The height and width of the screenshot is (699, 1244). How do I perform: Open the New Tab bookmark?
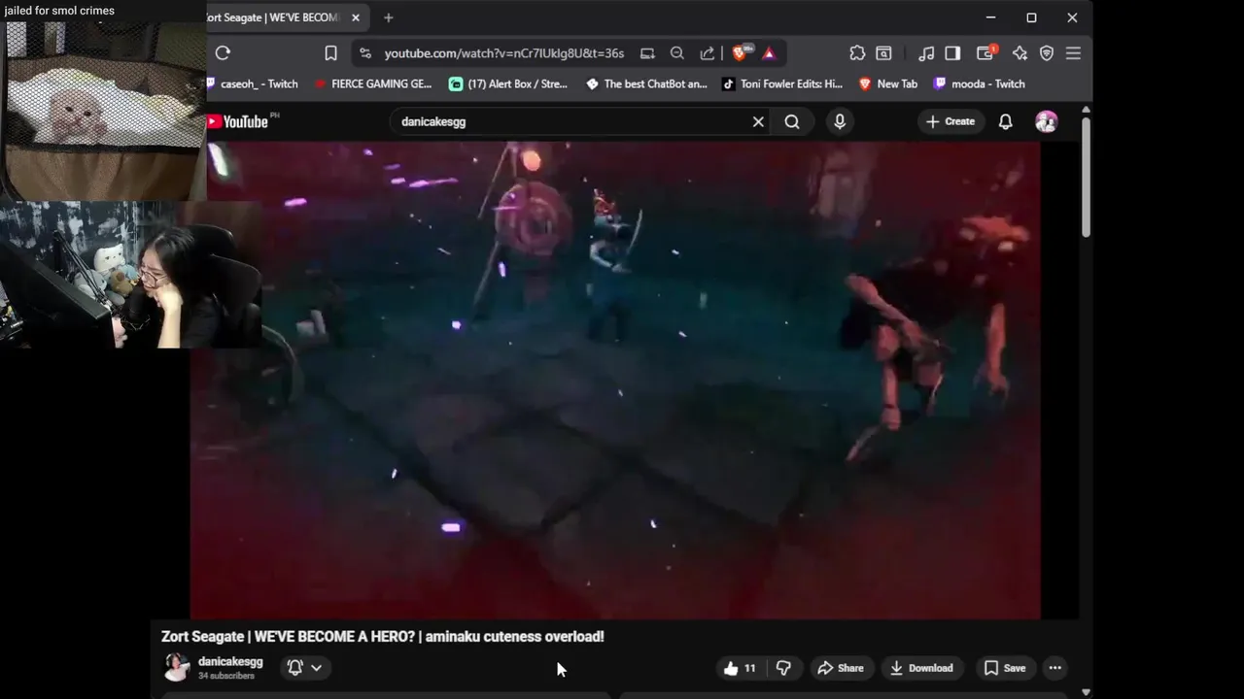(888, 83)
